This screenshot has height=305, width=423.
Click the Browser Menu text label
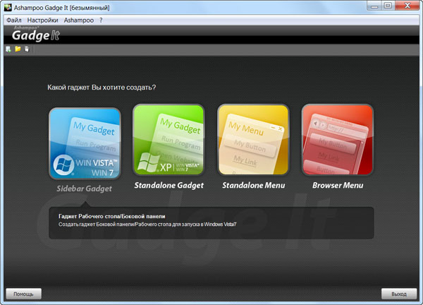(338, 186)
